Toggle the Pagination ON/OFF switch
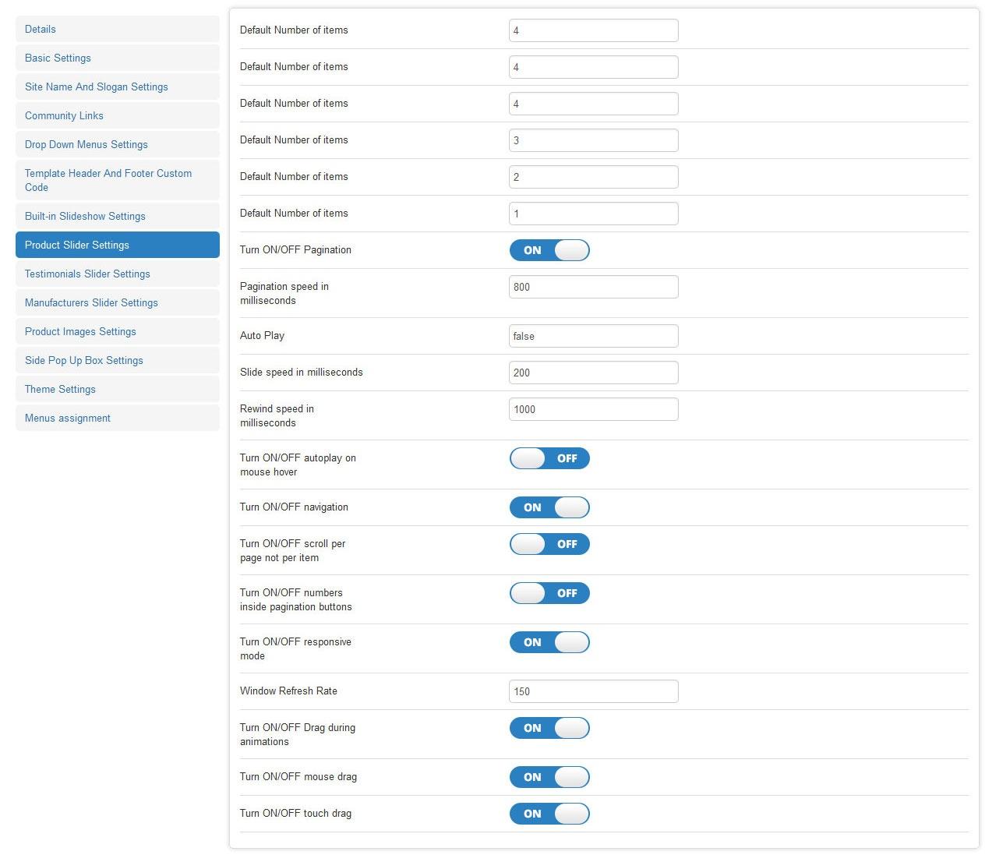The width and height of the screenshot is (1003, 862). 549,250
